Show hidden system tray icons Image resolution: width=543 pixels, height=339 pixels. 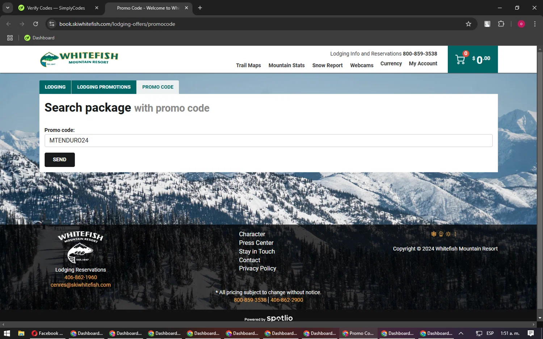pos(461,333)
